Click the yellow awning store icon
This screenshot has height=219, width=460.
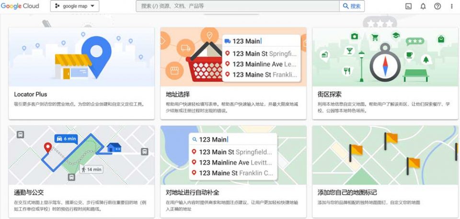73,67
